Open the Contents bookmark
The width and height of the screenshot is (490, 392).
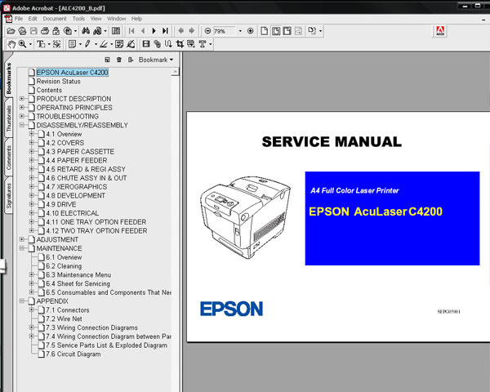click(49, 90)
